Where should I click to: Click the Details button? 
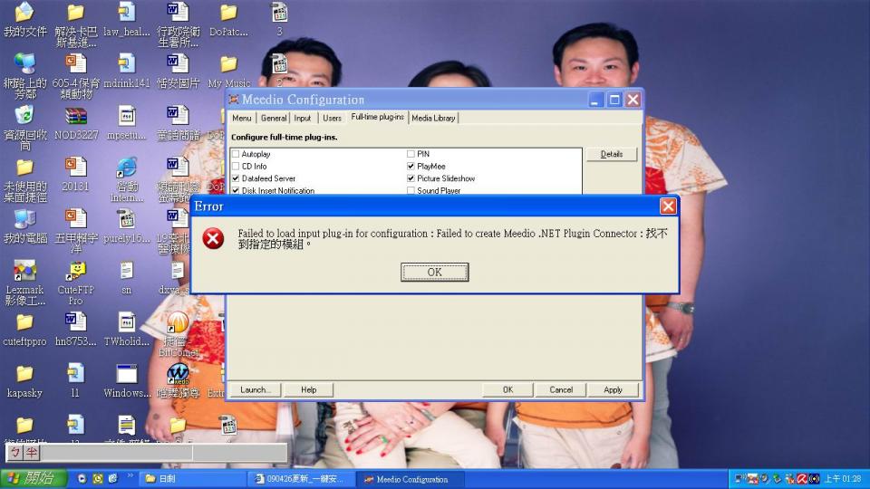(612, 154)
